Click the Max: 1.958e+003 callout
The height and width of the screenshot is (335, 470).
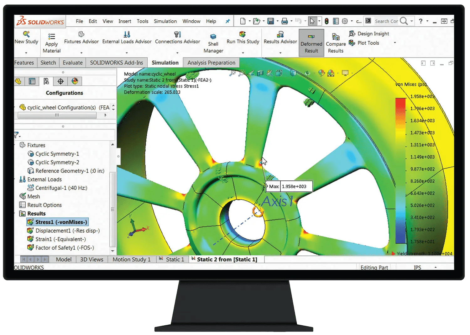pos(289,186)
